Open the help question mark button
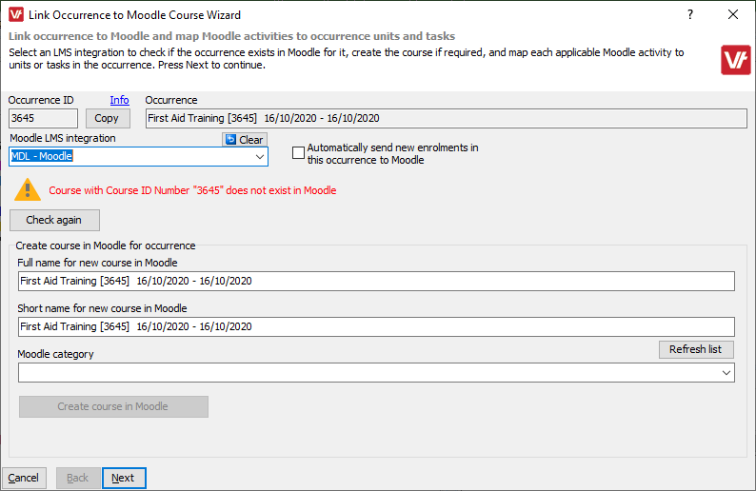Screen dimensions: 756x491 tap(690, 14)
